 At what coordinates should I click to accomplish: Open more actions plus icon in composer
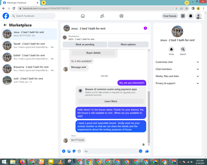[x=64, y=151]
